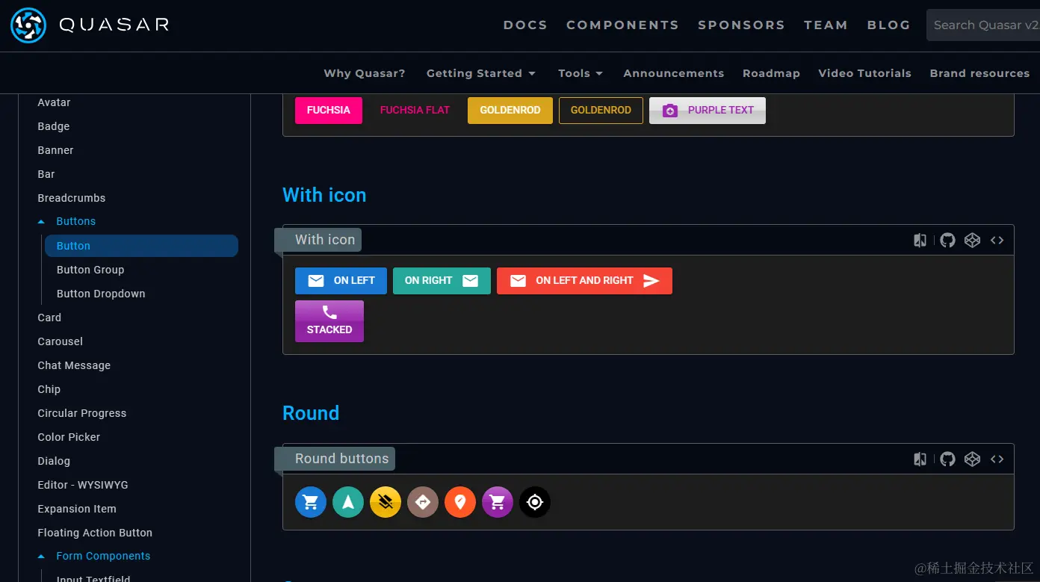Open Banner in the sidebar
The image size is (1040, 582).
pyautogui.click(x=55, y=150)
